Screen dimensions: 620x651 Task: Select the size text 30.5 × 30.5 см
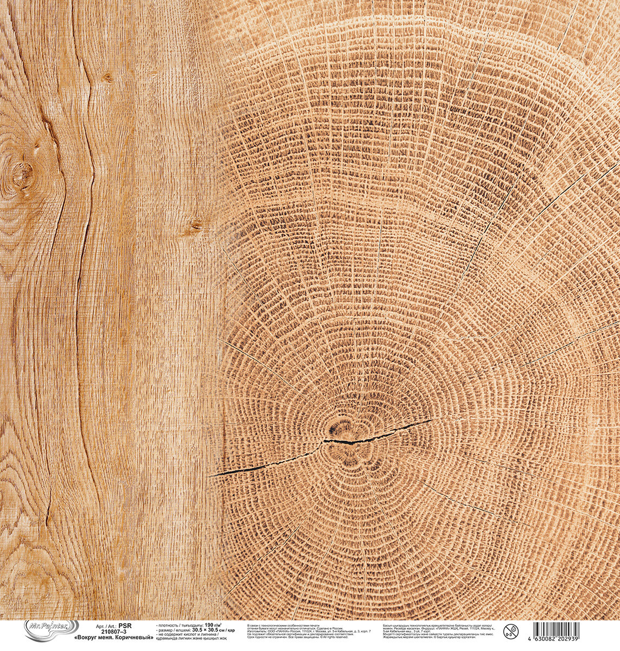click(212, 630)
